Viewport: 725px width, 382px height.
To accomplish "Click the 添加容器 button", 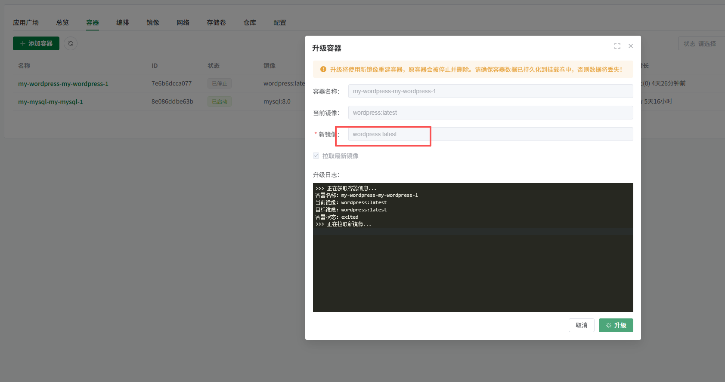I will tap(36, 43).
